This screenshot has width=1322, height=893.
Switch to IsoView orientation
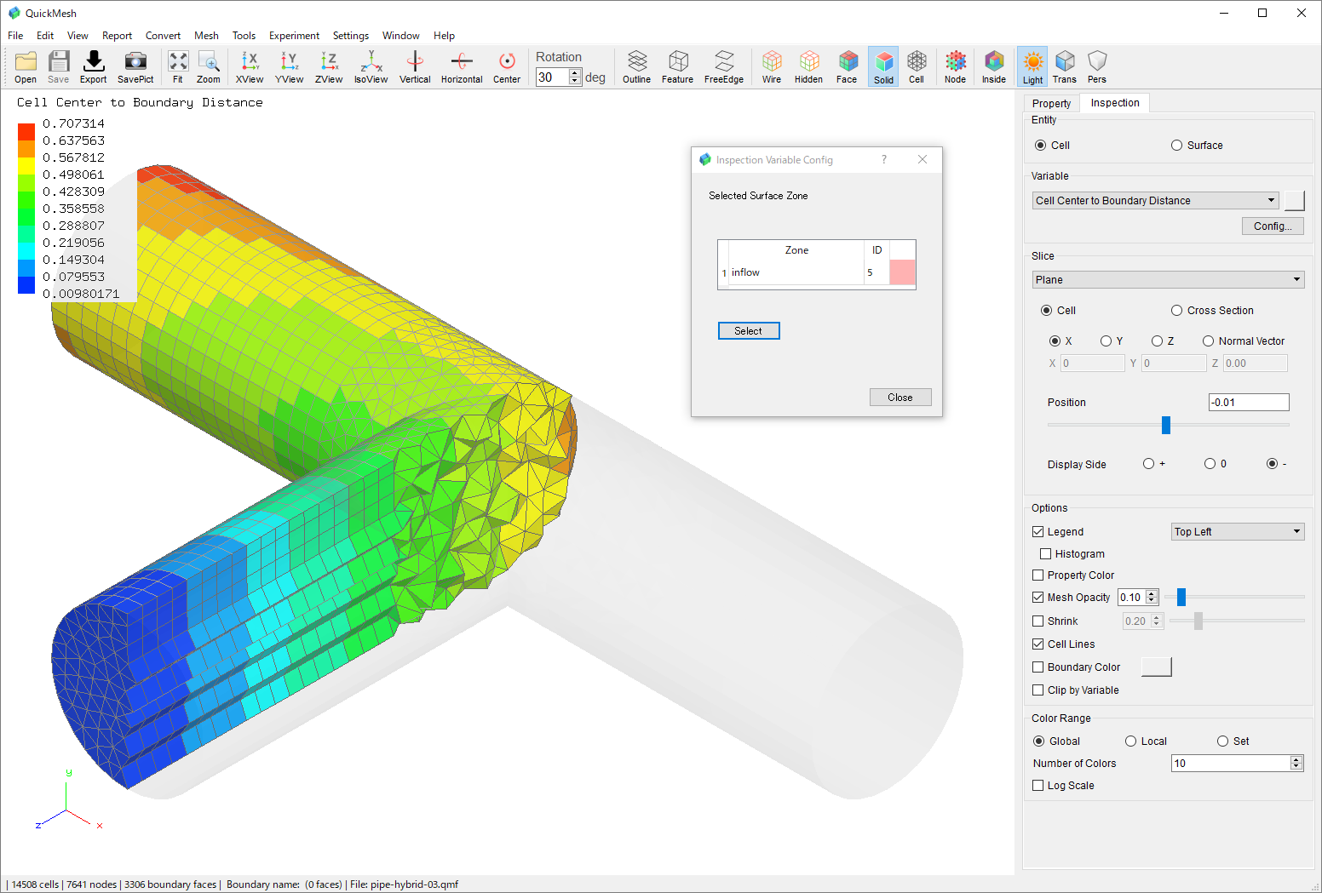click(371, 66)
